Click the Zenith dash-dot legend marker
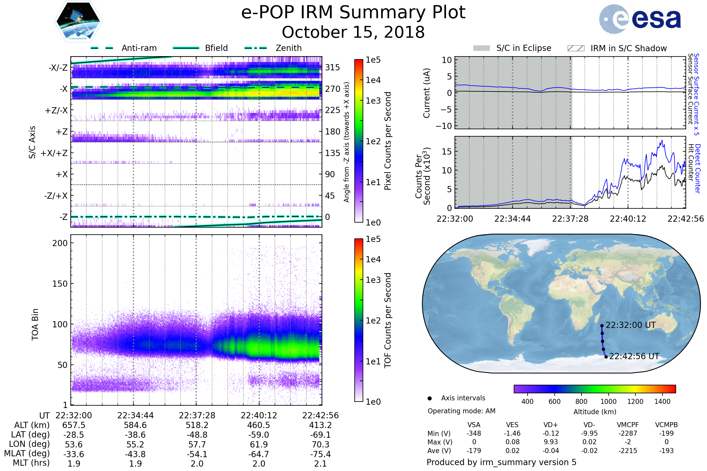 pyautogui.click(x=255, y=48)
